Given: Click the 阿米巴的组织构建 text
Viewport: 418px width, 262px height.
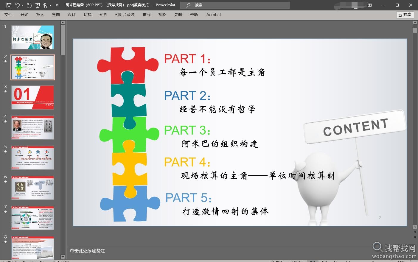Looking at the screenshot, I should coord(220,144).
